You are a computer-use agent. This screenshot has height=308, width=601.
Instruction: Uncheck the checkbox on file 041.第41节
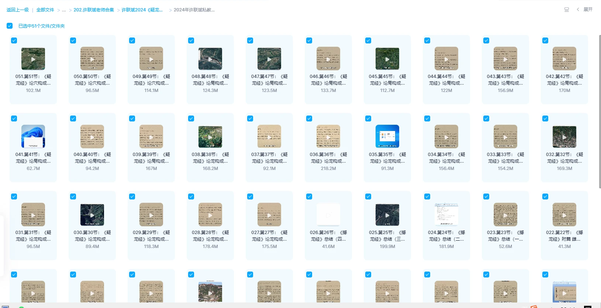coord(14,118)
